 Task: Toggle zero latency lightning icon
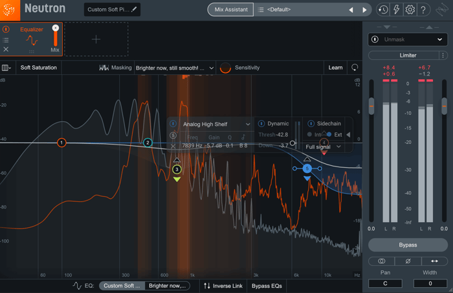point(396,10)
